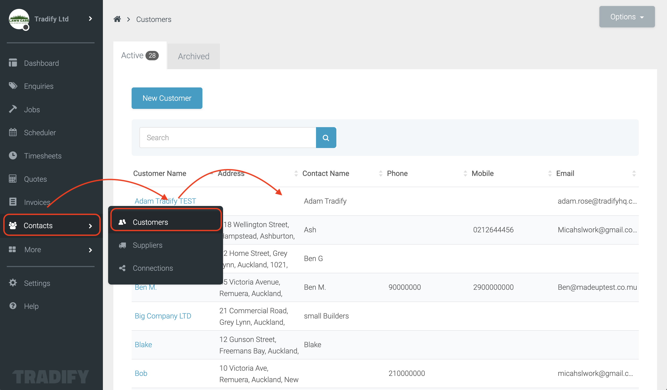667x390 pixels.
Task: Open Enquiries via its tag icon
Action: pos(13,86)
